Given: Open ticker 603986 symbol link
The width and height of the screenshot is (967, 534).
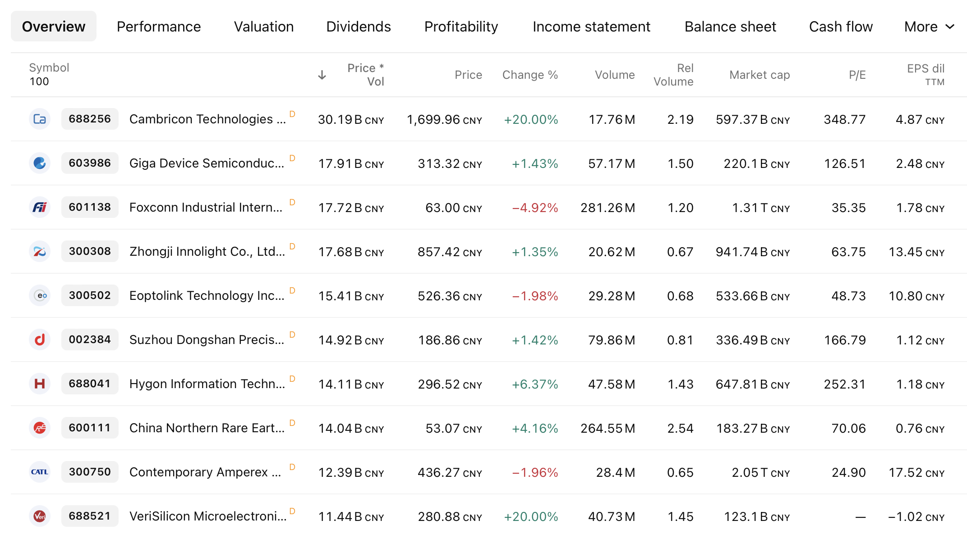Looking at the screenshot, I should click(x=90, y=163).
